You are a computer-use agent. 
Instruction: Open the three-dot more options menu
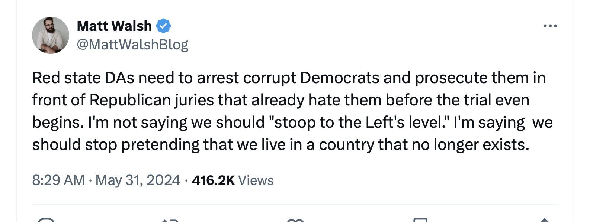tap(550, 26)
